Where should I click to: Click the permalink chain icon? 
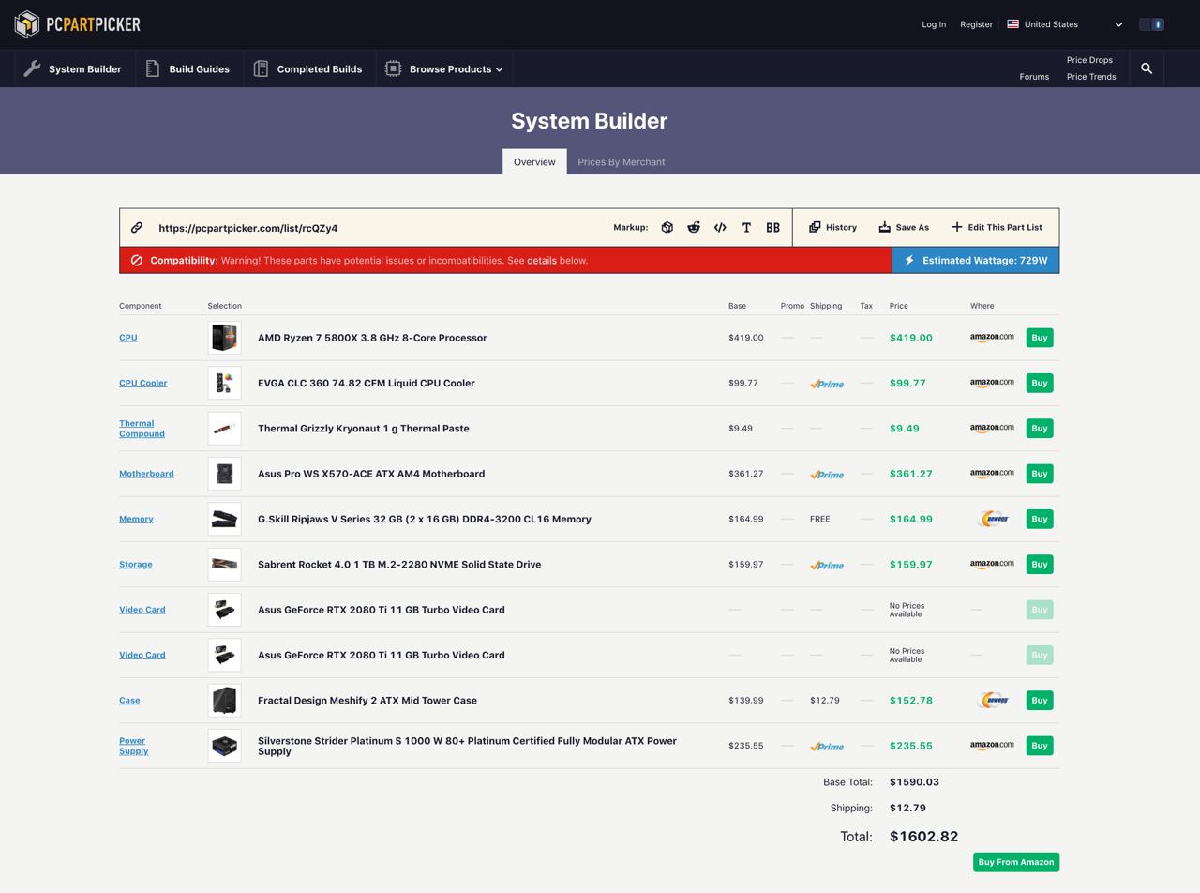pyautogui.click(x=137, y=227)
